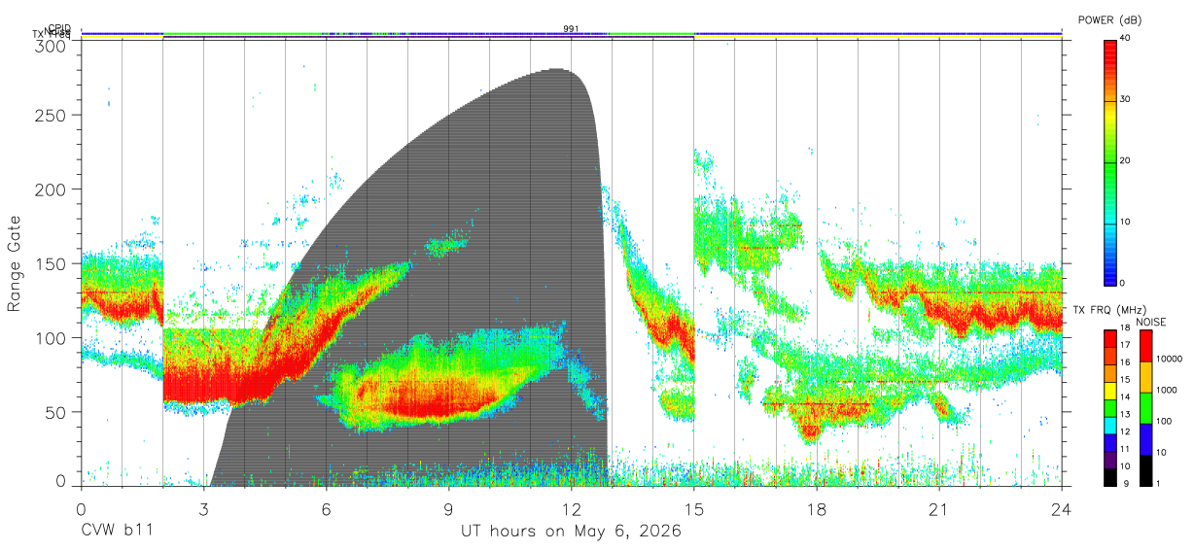Click the 'CVW b11' radar beam label
This screenshot has width=1194, height=551.
click(x=117, y=532)
